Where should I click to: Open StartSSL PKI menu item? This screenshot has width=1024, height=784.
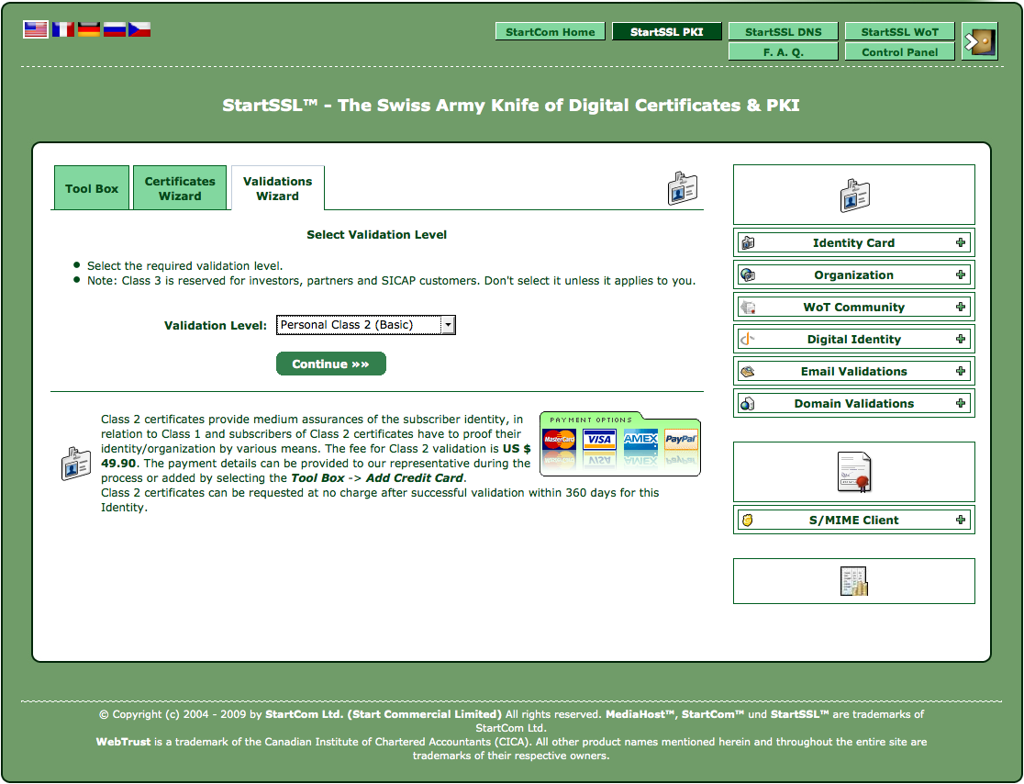tap(667, 31)
